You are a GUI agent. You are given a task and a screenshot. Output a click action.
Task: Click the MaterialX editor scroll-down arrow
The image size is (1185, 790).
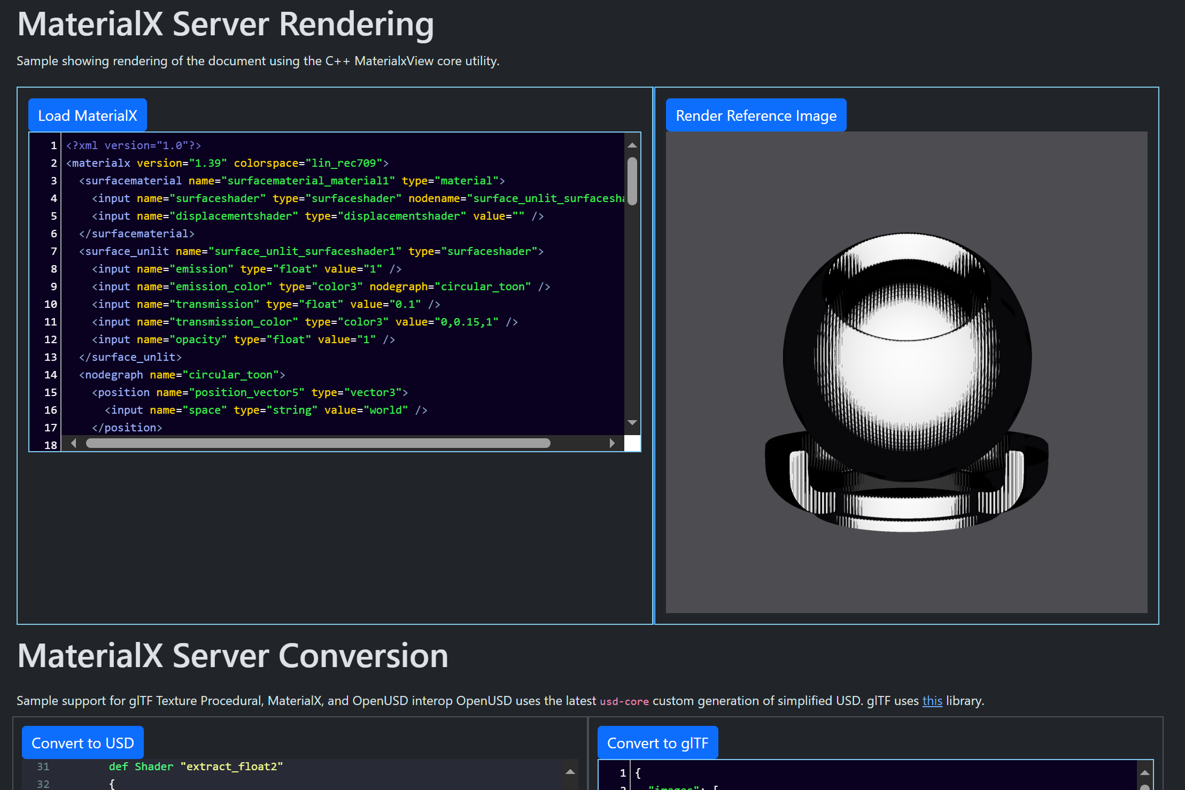click(x=632, y=423)
